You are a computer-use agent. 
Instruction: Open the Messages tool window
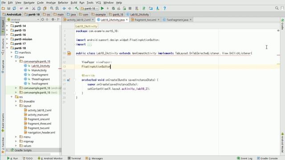point(94,158)
